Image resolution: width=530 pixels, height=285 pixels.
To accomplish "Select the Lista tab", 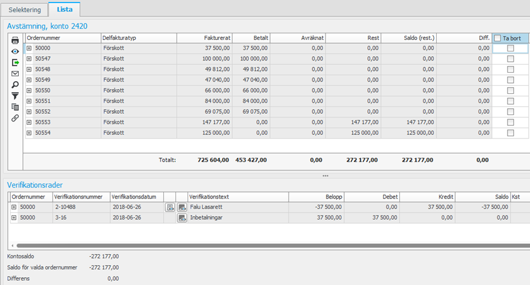I will 64,10.
